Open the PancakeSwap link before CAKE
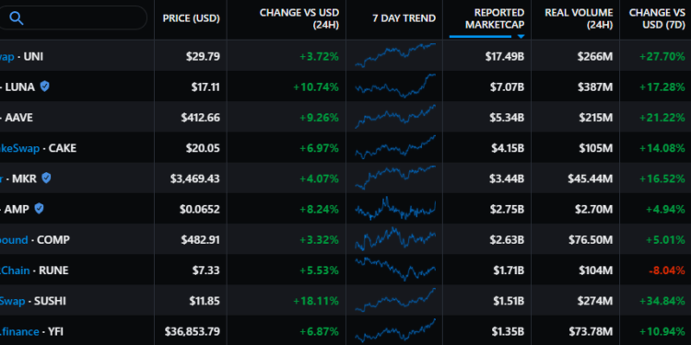Image resolution: width=691 pixels, height=345 pixels. coord(20,148)
